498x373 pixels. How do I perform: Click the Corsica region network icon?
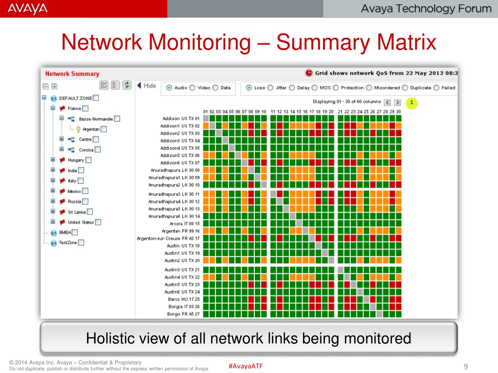(71, 150)
